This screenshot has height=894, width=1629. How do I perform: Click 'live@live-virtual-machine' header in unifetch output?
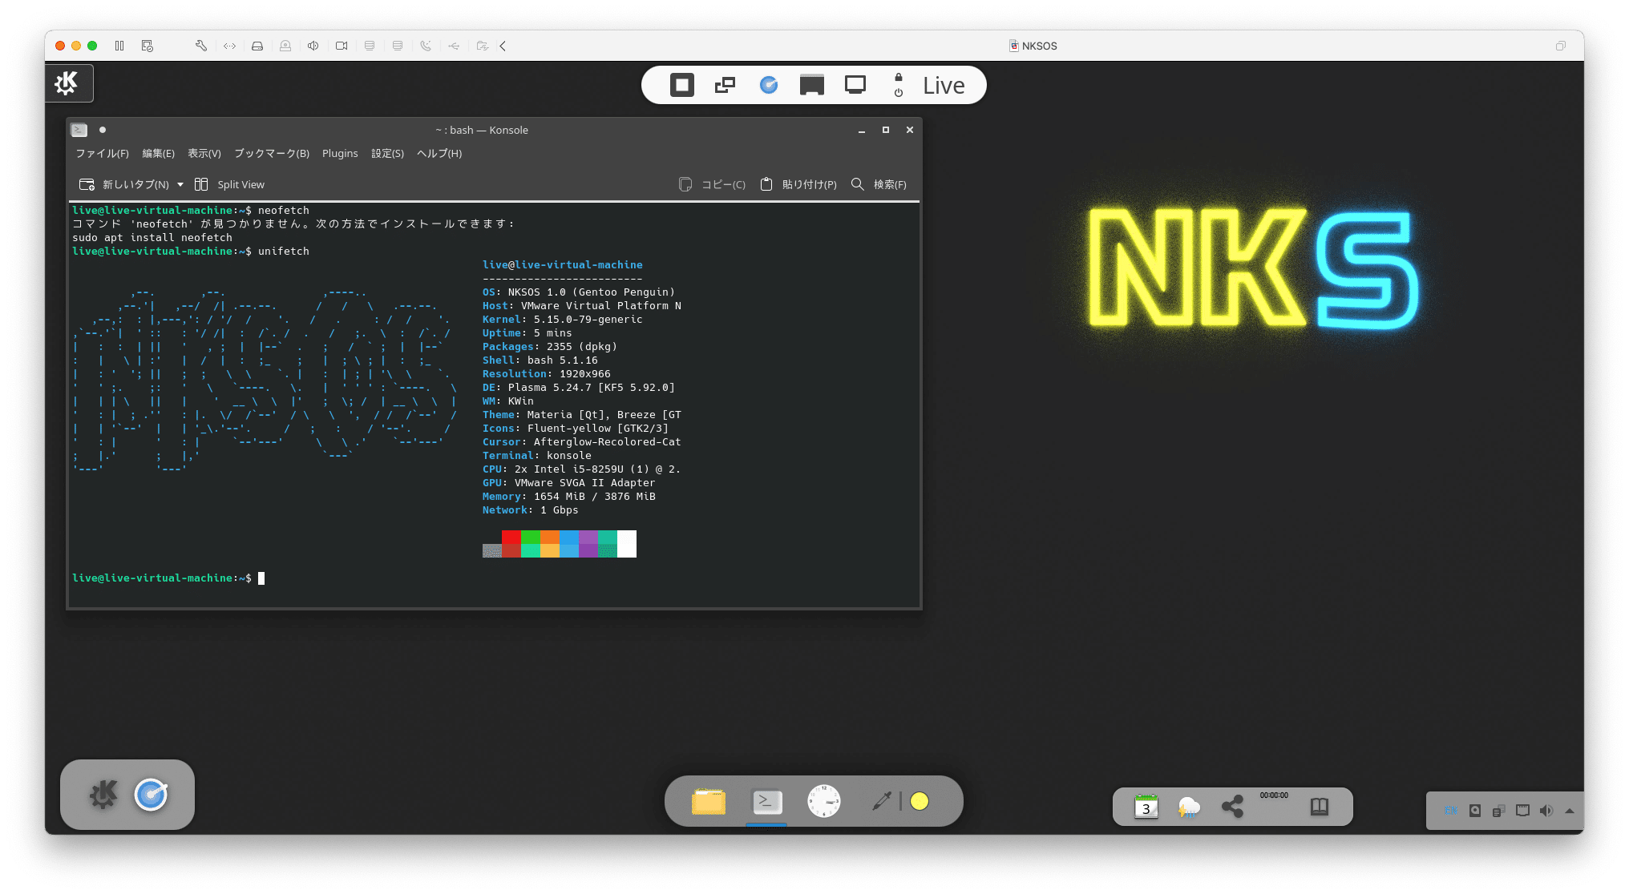563,265
